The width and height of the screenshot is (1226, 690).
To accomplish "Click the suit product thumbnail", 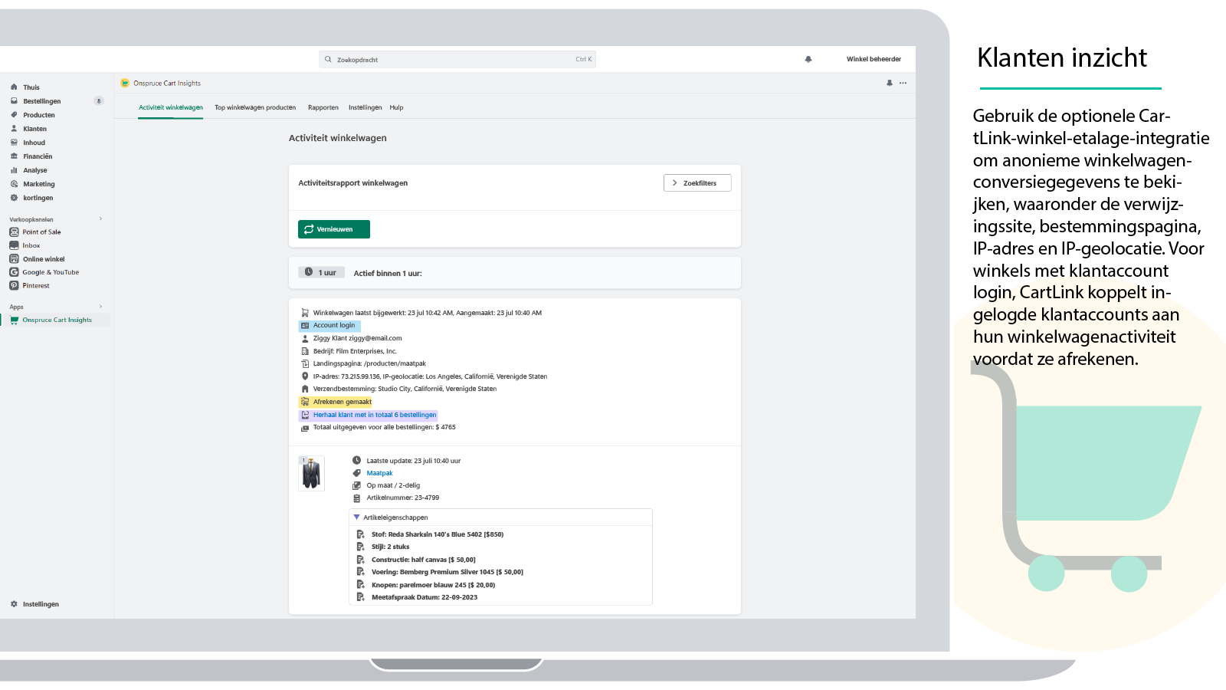I will [x=311, y=474].
